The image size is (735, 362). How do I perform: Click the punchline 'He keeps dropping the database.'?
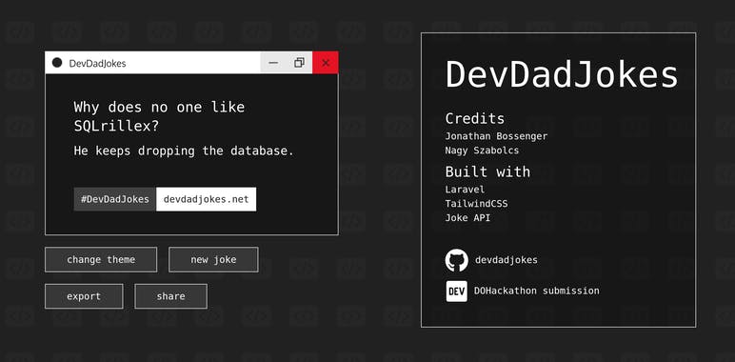[x=184, y=151]
